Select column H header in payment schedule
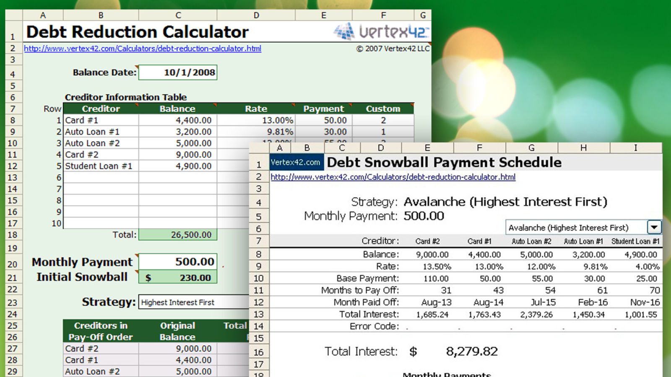 click(x=583, y=148)
